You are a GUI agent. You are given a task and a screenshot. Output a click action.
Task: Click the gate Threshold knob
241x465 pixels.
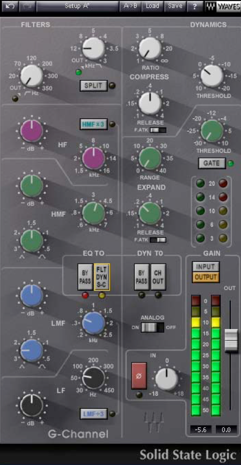click(x=212, y=131)
